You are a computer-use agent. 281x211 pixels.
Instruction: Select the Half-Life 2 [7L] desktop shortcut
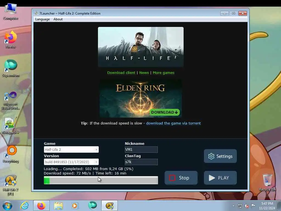pos(11,185)
